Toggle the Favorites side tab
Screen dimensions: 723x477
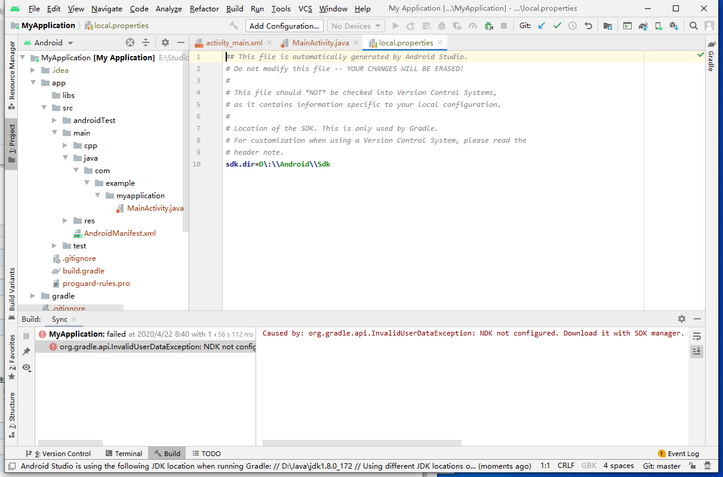[11, 357]
